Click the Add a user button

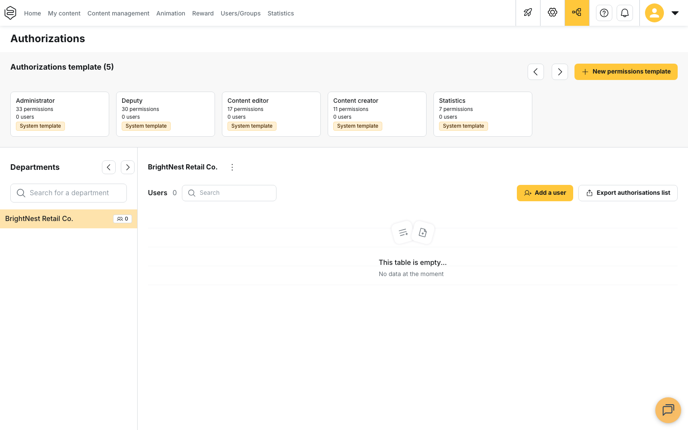(x=545, y=193)
